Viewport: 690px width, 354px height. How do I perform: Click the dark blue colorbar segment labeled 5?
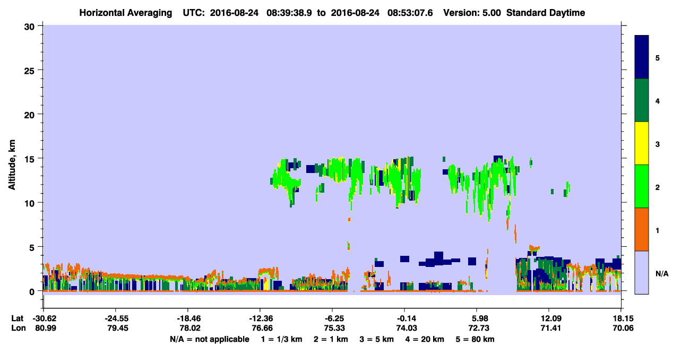642,57
